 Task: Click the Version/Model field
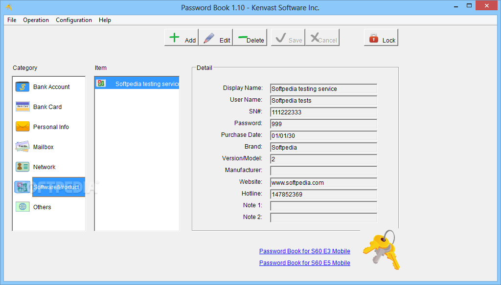coord(323,159)
